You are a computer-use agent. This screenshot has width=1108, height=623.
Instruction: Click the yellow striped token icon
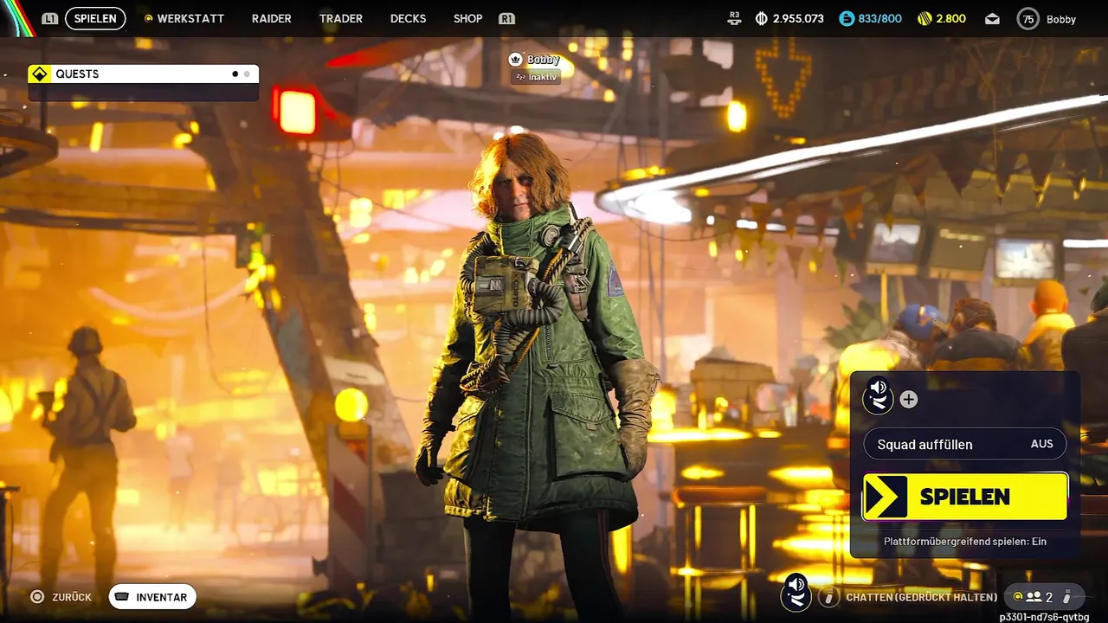click(x=924, y=18)
